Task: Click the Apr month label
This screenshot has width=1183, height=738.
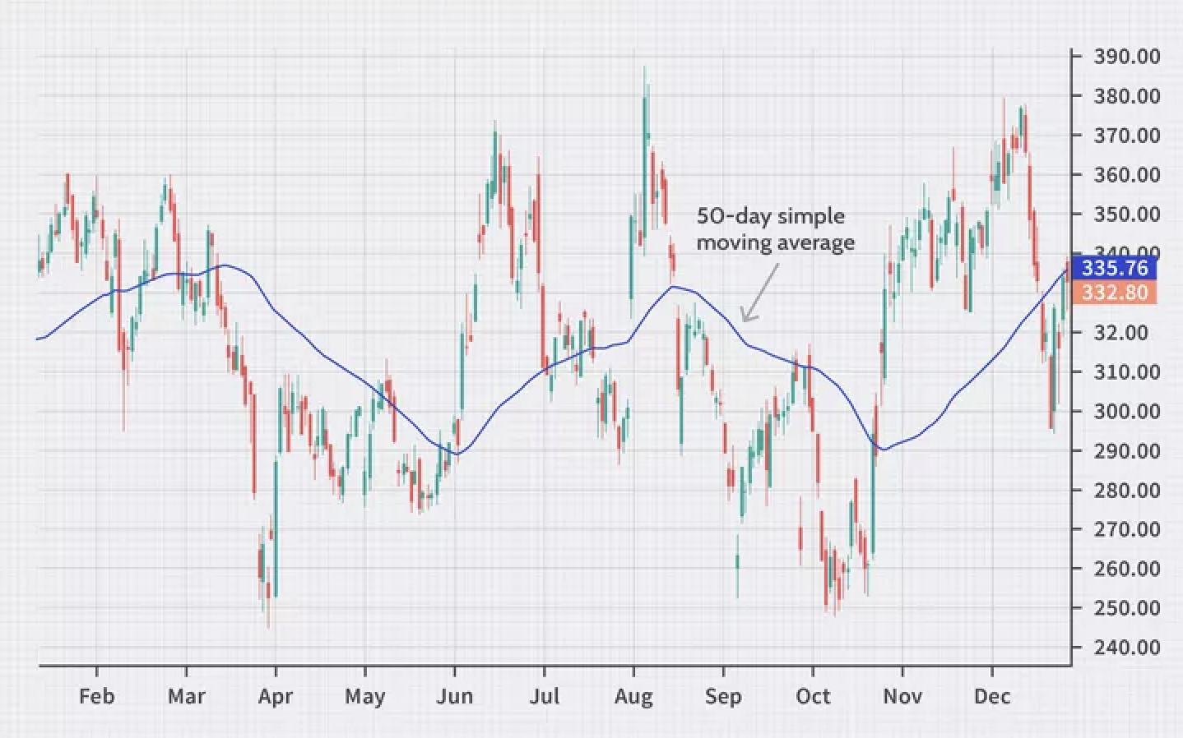Action: pos(275,697)
